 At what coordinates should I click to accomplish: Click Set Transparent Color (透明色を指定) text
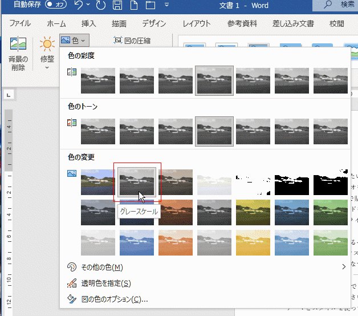click(106, 283)
